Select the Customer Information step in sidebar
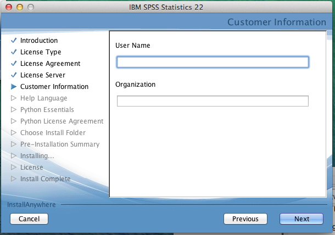This screenshot has width=335, height=235. 54,87
